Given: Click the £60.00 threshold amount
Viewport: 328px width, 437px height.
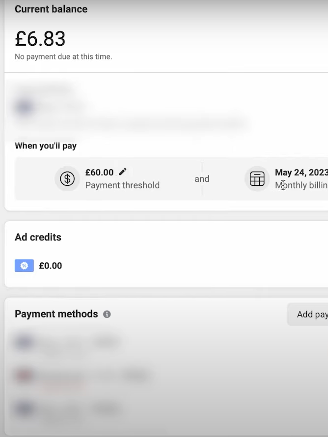Looking at the screenshot, I should point(99,173).
